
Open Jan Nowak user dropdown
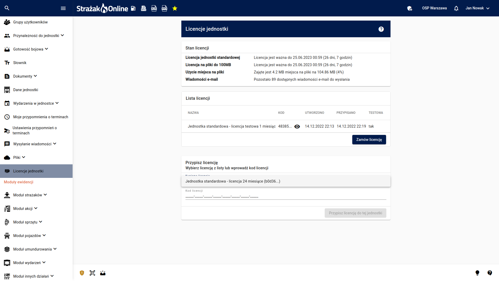(477, 8)
